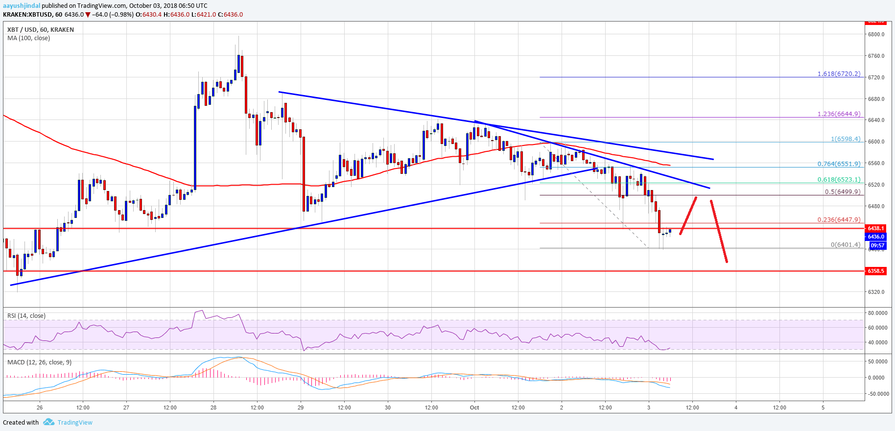This screenshot has width=895, height=431.
Task: Click the O:6430.4 open price value
Action: [x=149, y=15]
